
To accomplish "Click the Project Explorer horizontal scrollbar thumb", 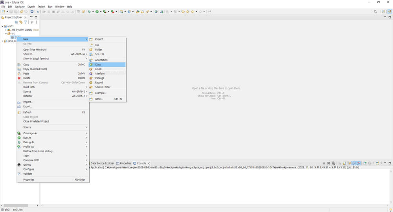I will 16,205.
